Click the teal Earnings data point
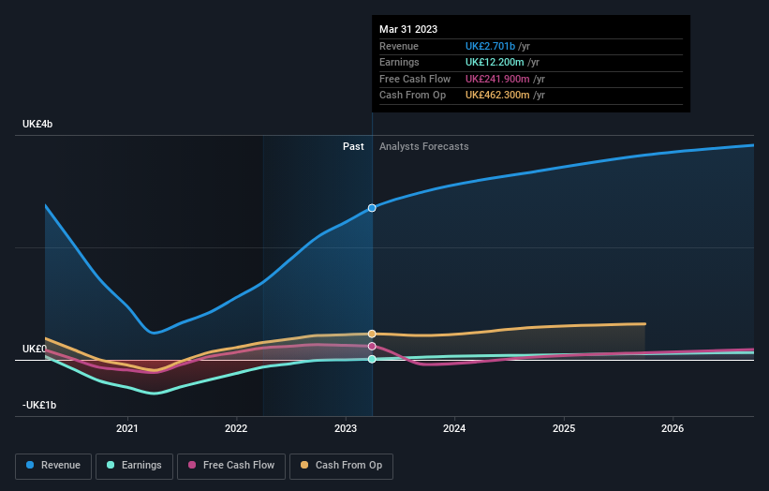The height and width of the screenshot is (491, 769). pyautogui.click(x=372, y=359)
